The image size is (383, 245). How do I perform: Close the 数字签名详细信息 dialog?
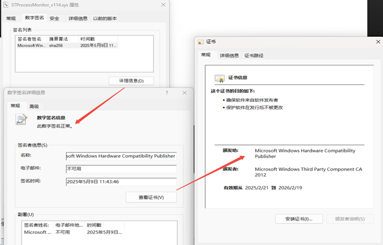[x=185, y=93]
